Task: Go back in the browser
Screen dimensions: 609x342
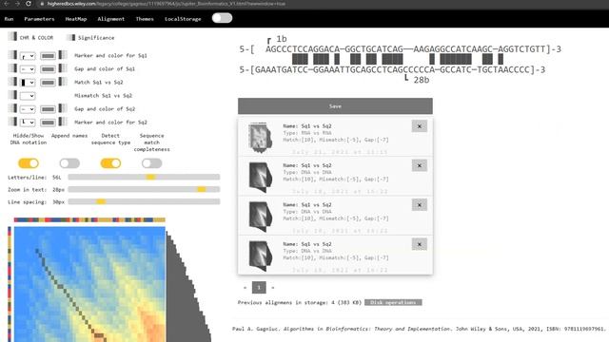Action: [7, 4]
